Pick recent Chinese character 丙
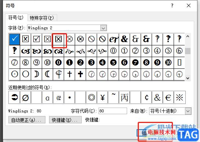This screenshot has width=200, height=142. (x=125, y=97)
